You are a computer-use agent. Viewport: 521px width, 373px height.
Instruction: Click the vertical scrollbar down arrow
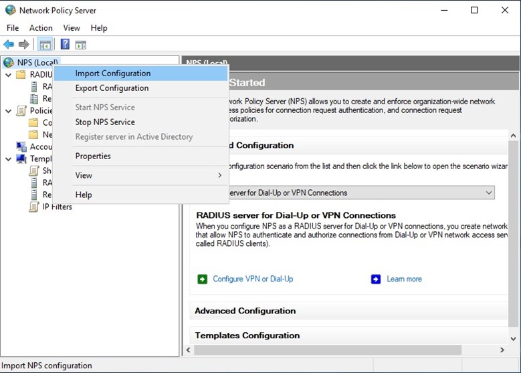point(514,339)
